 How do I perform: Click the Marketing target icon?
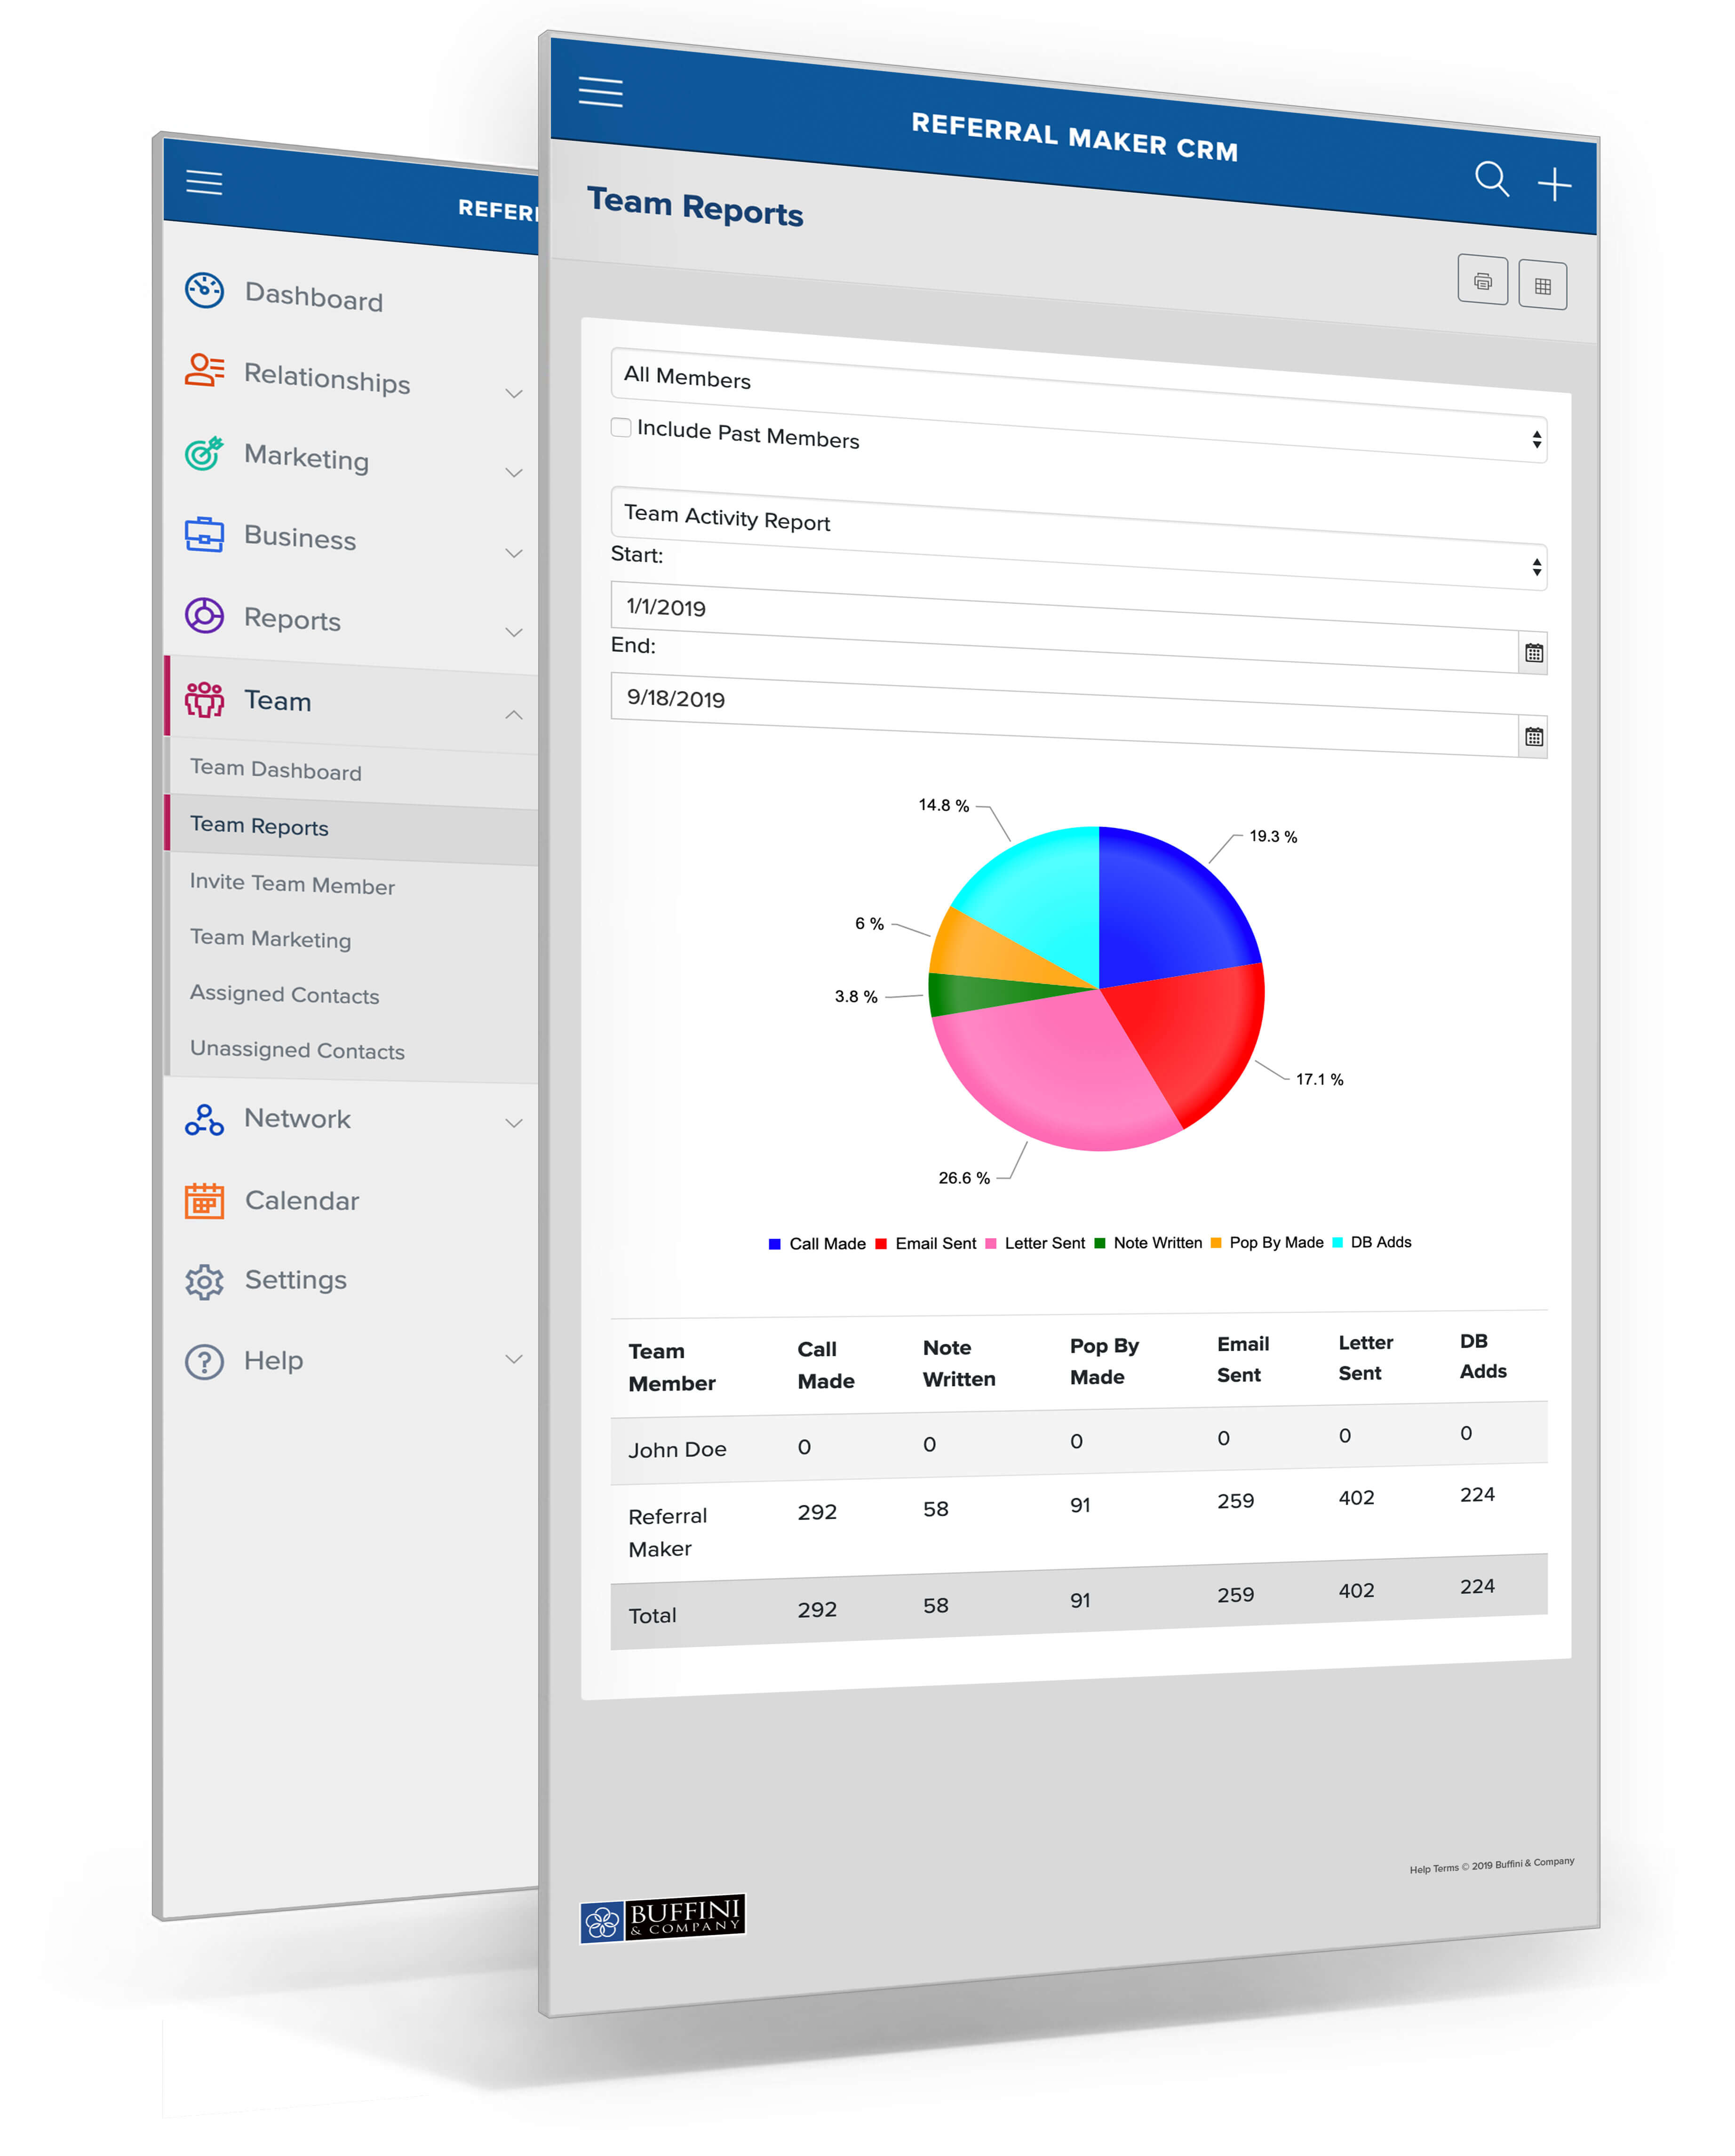tap(204, 453)
